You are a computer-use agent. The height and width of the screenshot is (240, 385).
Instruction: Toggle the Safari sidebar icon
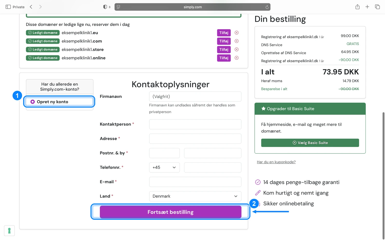click(8, 7)
